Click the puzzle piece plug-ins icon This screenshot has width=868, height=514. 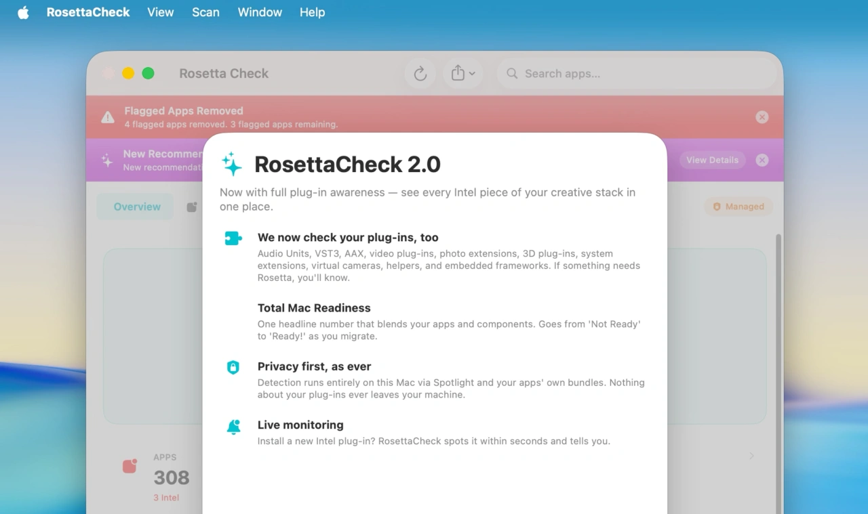233,238
